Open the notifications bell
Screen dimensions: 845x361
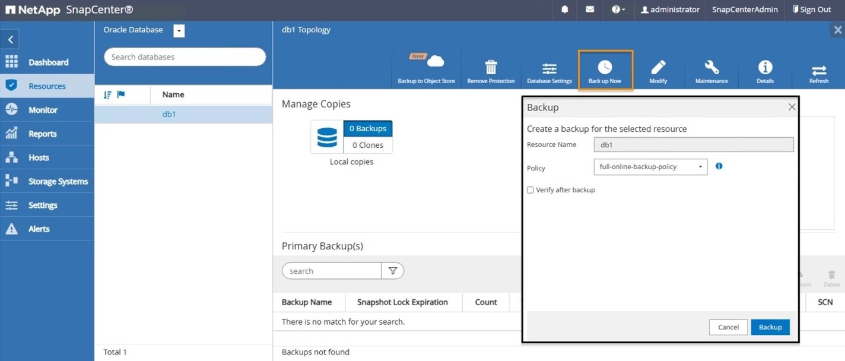click(x=565, y=9)
